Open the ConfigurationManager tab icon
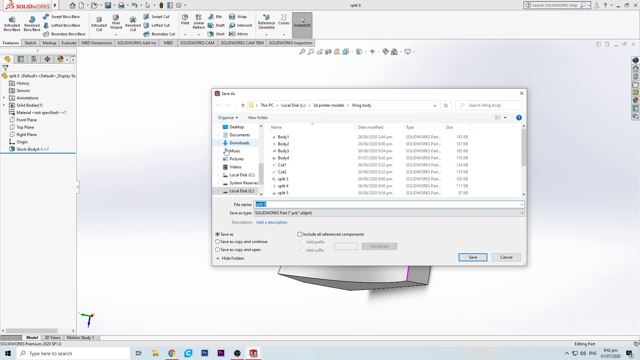This screenshot has height=360, width=640. tap(34, 59)
